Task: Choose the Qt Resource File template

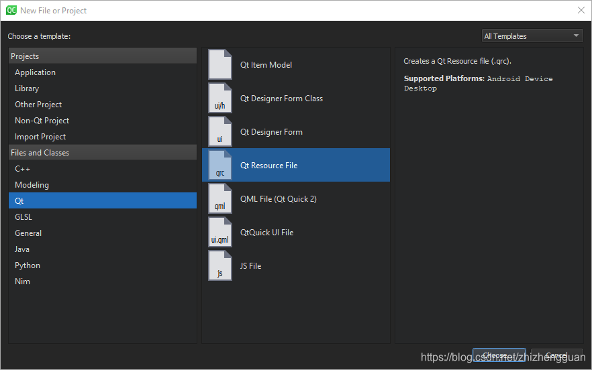Action: (296, 165)
